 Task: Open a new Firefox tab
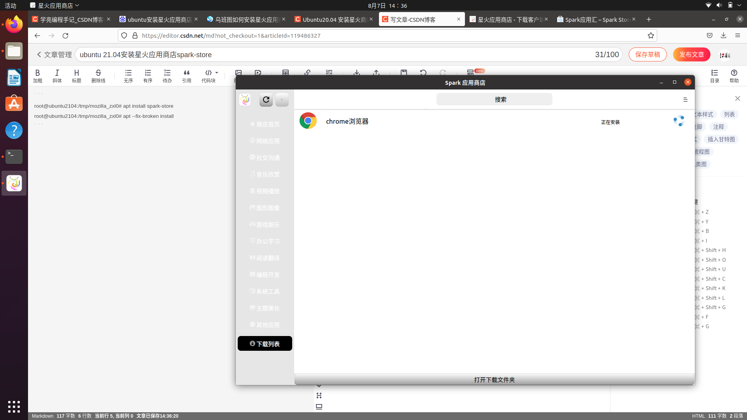649,19
